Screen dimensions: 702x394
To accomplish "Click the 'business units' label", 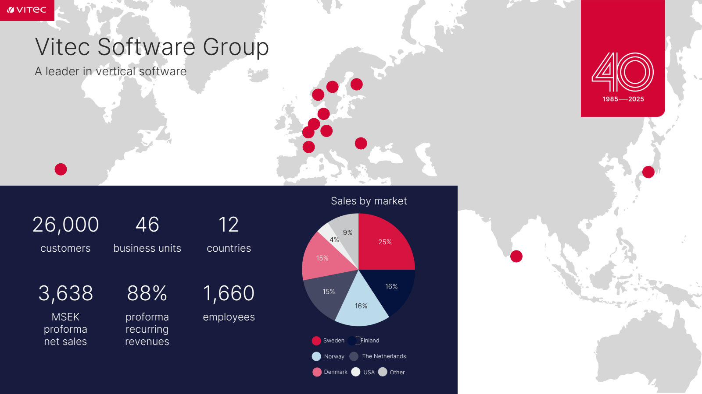I will [x=147, y=248].
